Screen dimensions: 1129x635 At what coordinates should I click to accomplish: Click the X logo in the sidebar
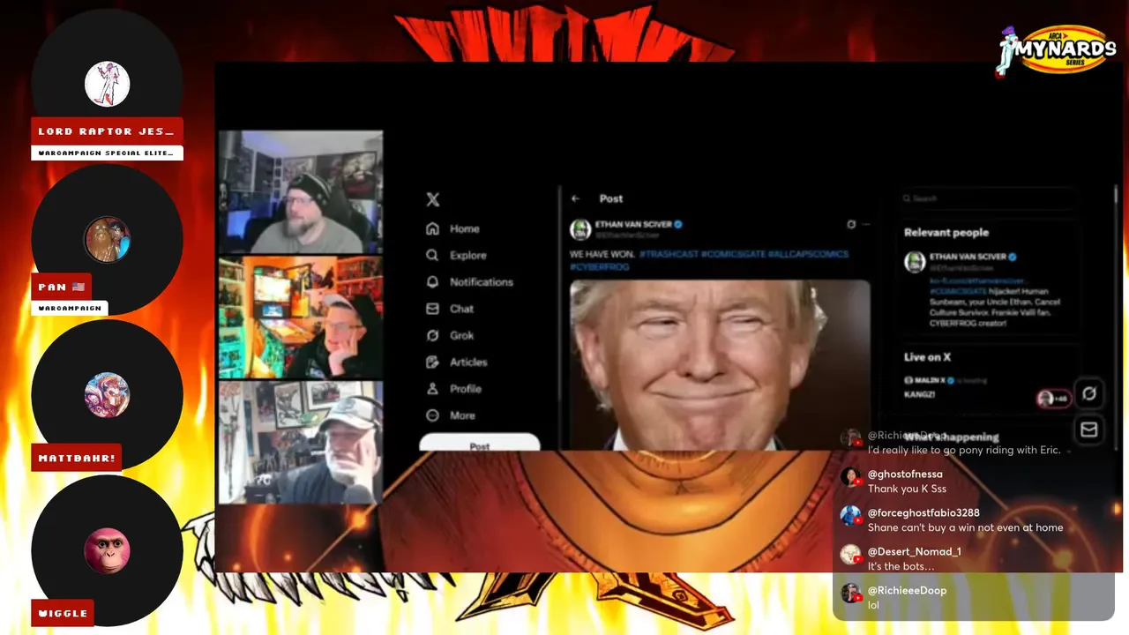point(432,200)
